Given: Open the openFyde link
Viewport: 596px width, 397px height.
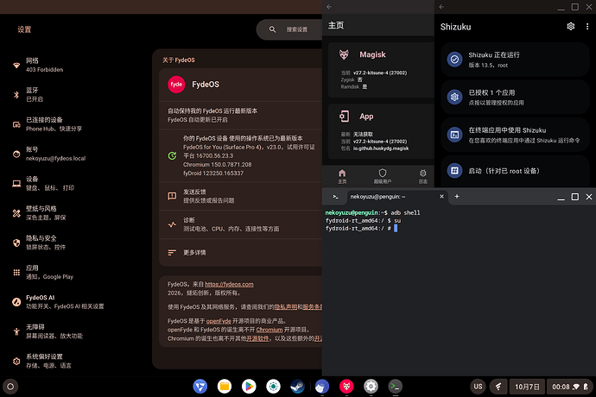Looking at the screenshot, I should tap(219, 321).
